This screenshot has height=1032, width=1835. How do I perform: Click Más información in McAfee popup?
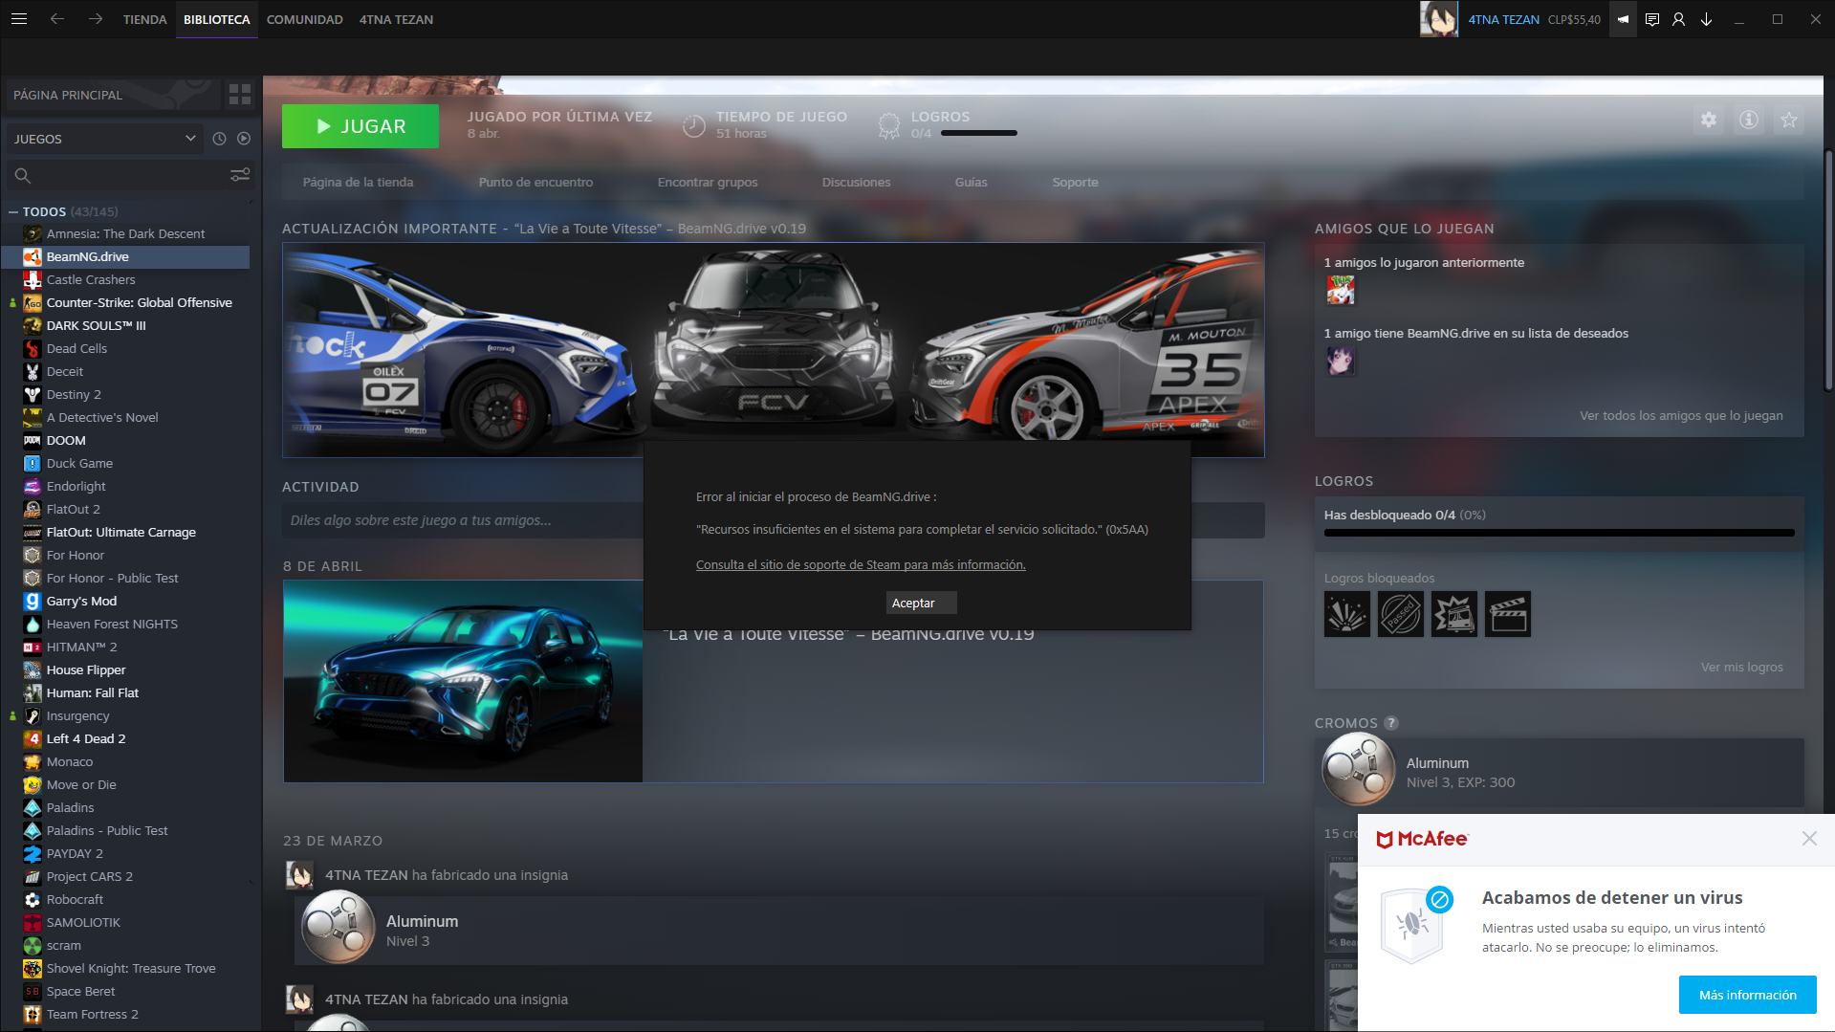pyautogui.click(x=1747, y=995)
